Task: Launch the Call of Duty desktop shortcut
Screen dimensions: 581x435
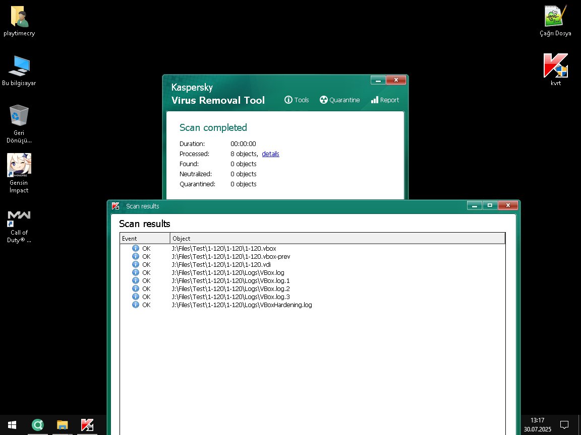Action: pyautogui.click(x=19, y=216)
